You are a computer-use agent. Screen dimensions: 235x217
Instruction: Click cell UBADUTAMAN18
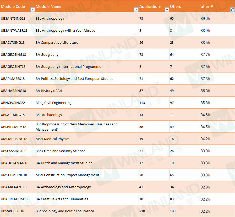18,163
